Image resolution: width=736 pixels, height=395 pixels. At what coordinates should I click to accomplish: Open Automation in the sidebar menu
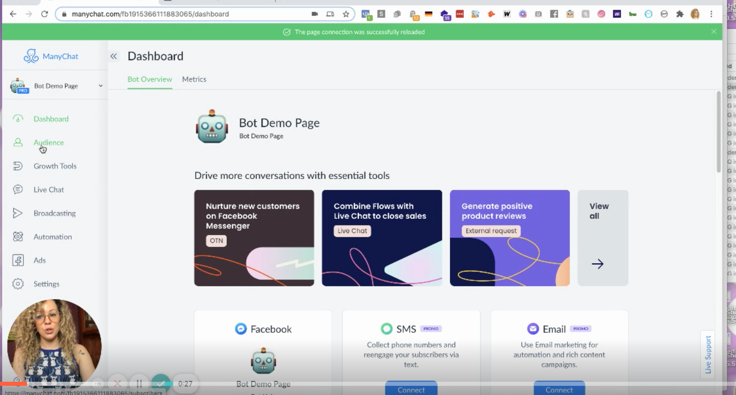(x=52, y=237)
